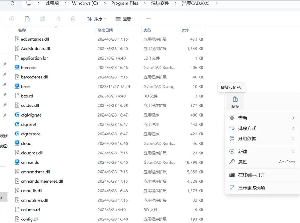Select the application.ldr file icon
Image resolution: width=300 pixels, height=223 pixels.
click(x=17, y=58)
